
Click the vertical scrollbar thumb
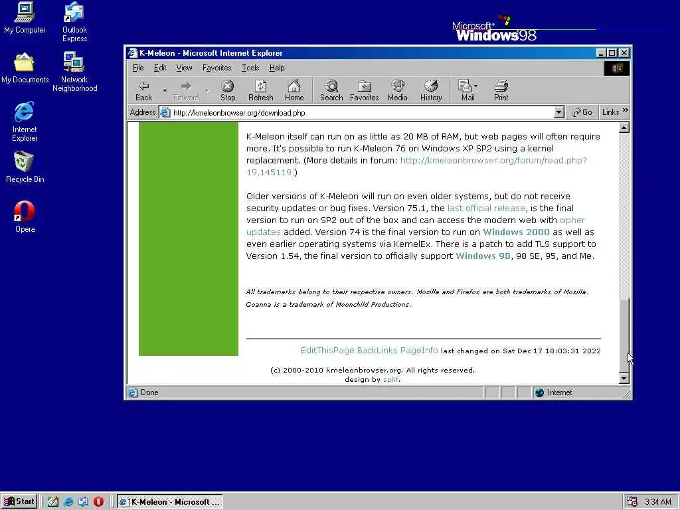pyautogui.click(x=624, y=335)
